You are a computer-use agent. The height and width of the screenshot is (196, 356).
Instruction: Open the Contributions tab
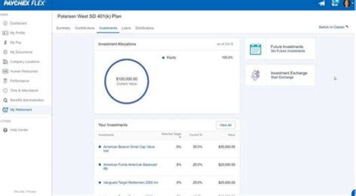[85, 28]
